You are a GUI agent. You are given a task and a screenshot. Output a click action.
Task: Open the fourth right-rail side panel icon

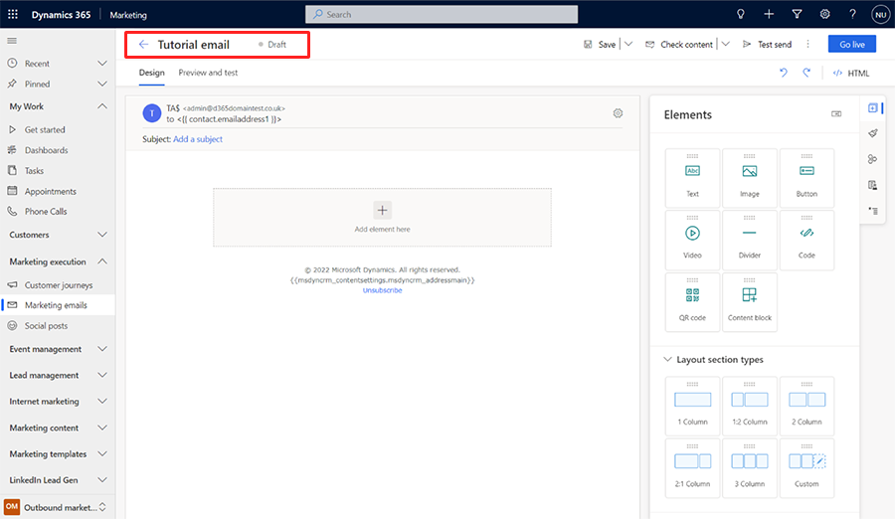(873, 185)
